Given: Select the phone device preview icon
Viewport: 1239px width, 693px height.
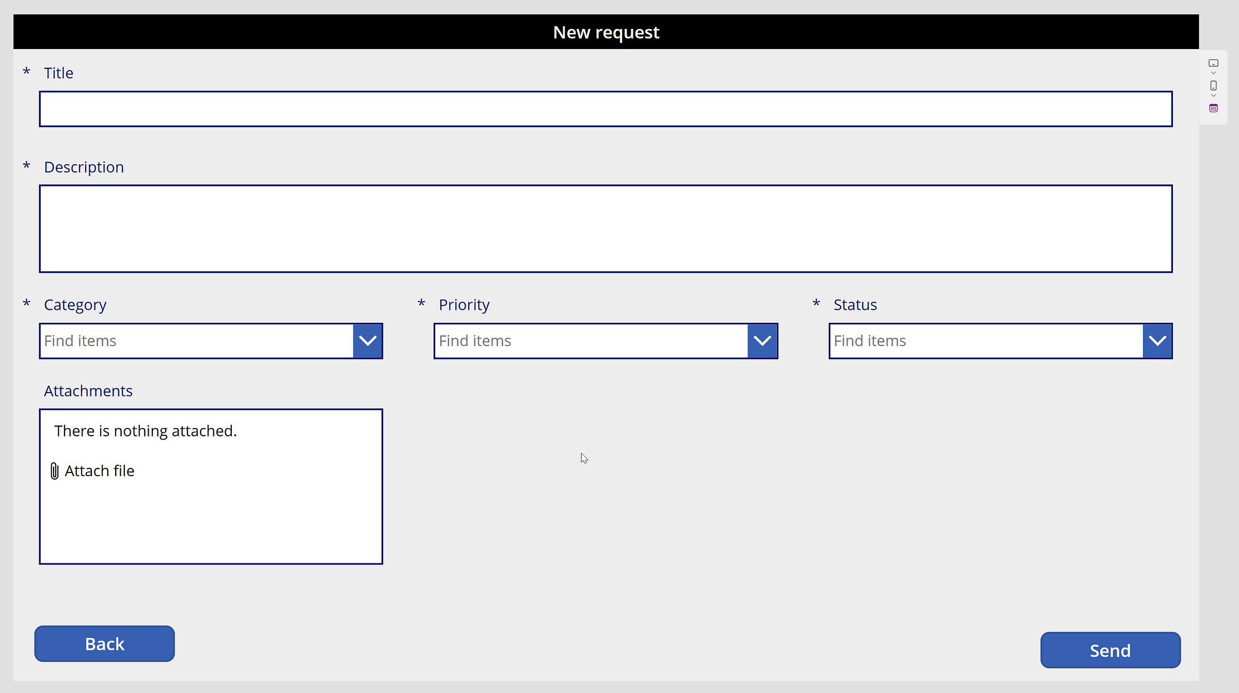Looking at the screenshot, I should (x=1213, y=86).
